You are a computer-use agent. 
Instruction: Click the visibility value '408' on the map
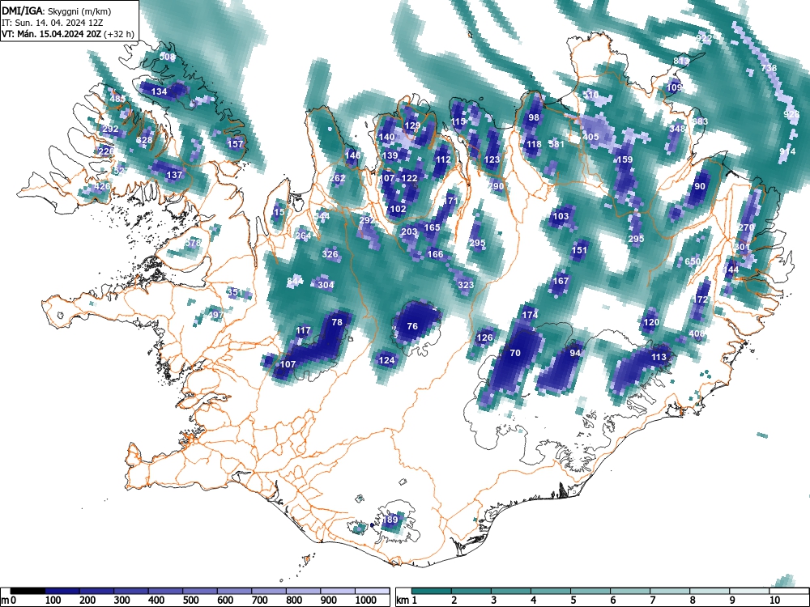pos(697,334)
